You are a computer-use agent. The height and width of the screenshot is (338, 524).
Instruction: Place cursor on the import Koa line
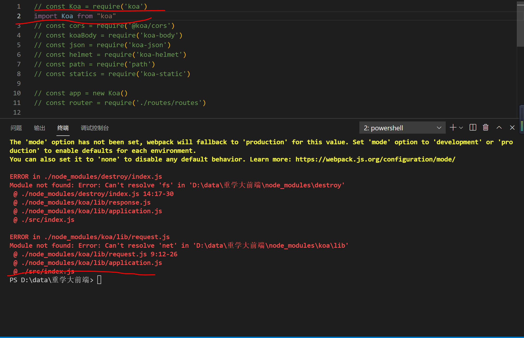(75, 16)
